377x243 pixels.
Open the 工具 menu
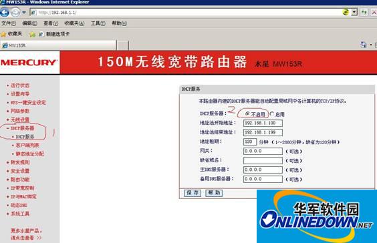coord(98,23)
